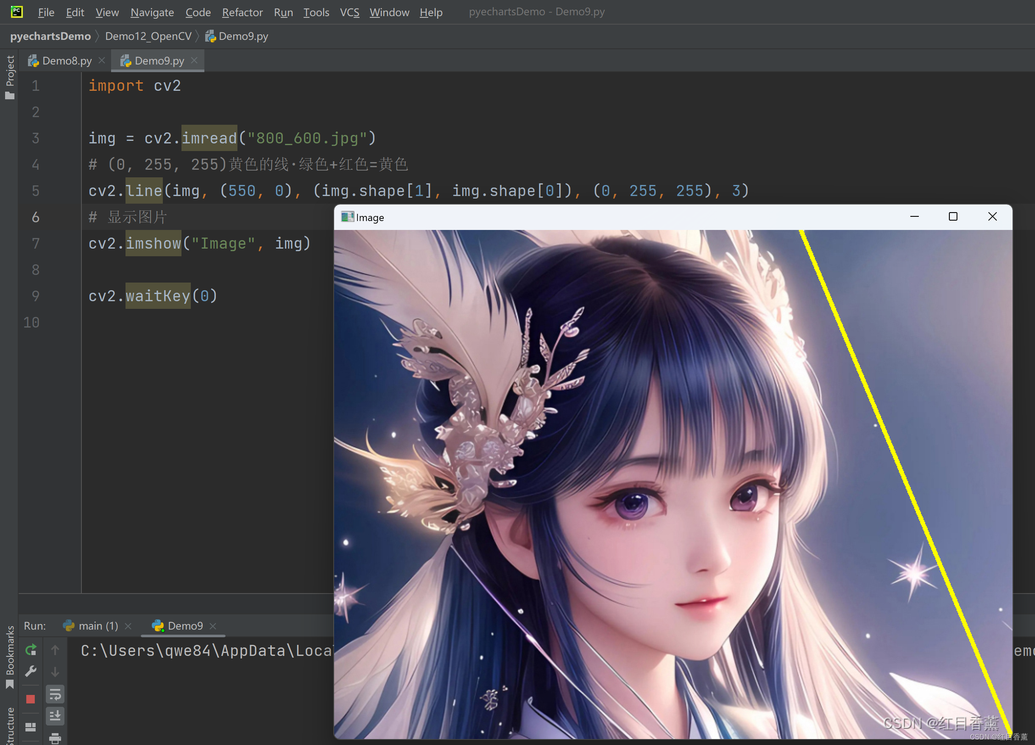Click the Rerun Demo9 icon
This screenshot has height=745, width=1035.
[x=31, y=650]
